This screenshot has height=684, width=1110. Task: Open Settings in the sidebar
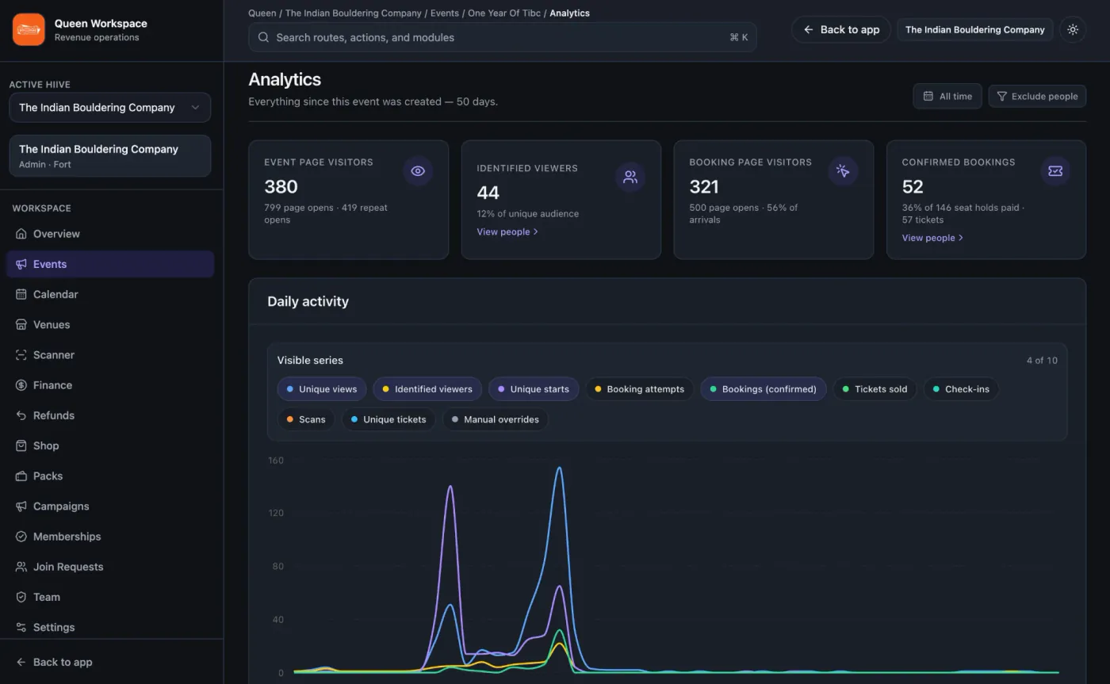click(110, 627)
